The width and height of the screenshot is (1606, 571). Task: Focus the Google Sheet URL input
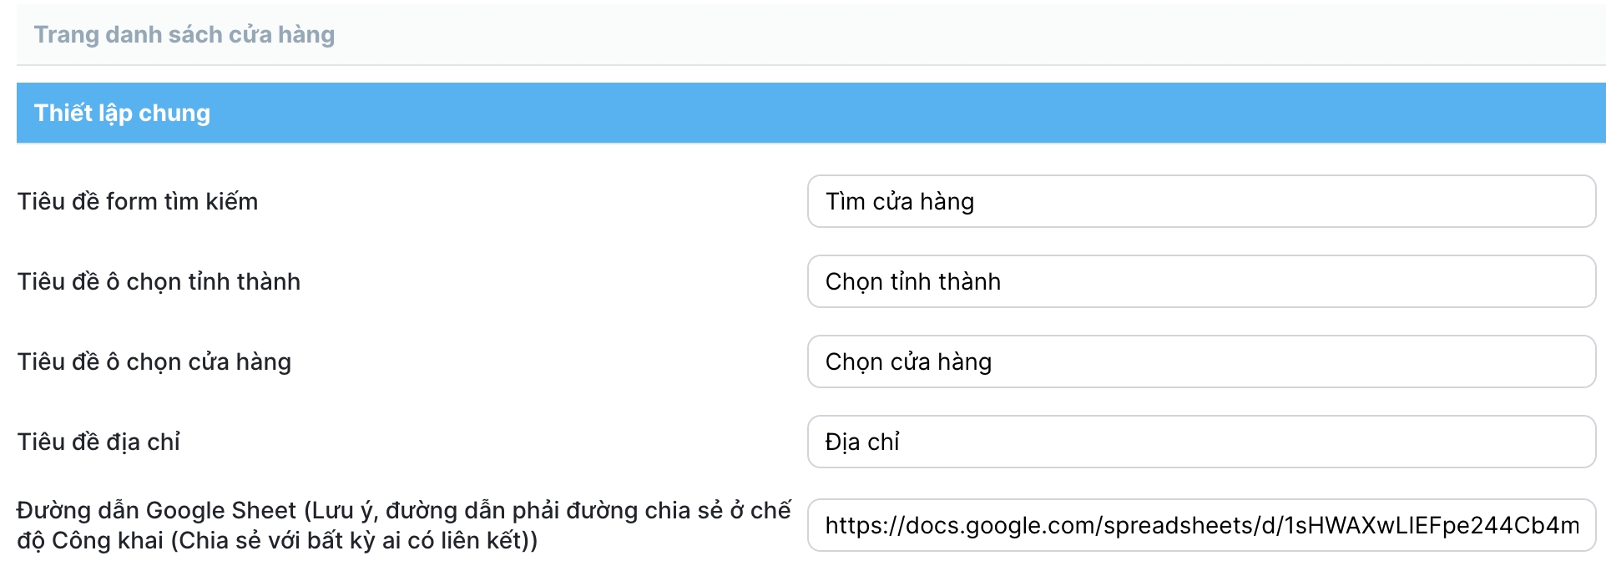click(x=1200, y=525)
